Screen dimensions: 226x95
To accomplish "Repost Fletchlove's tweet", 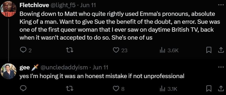I will 70,50.
